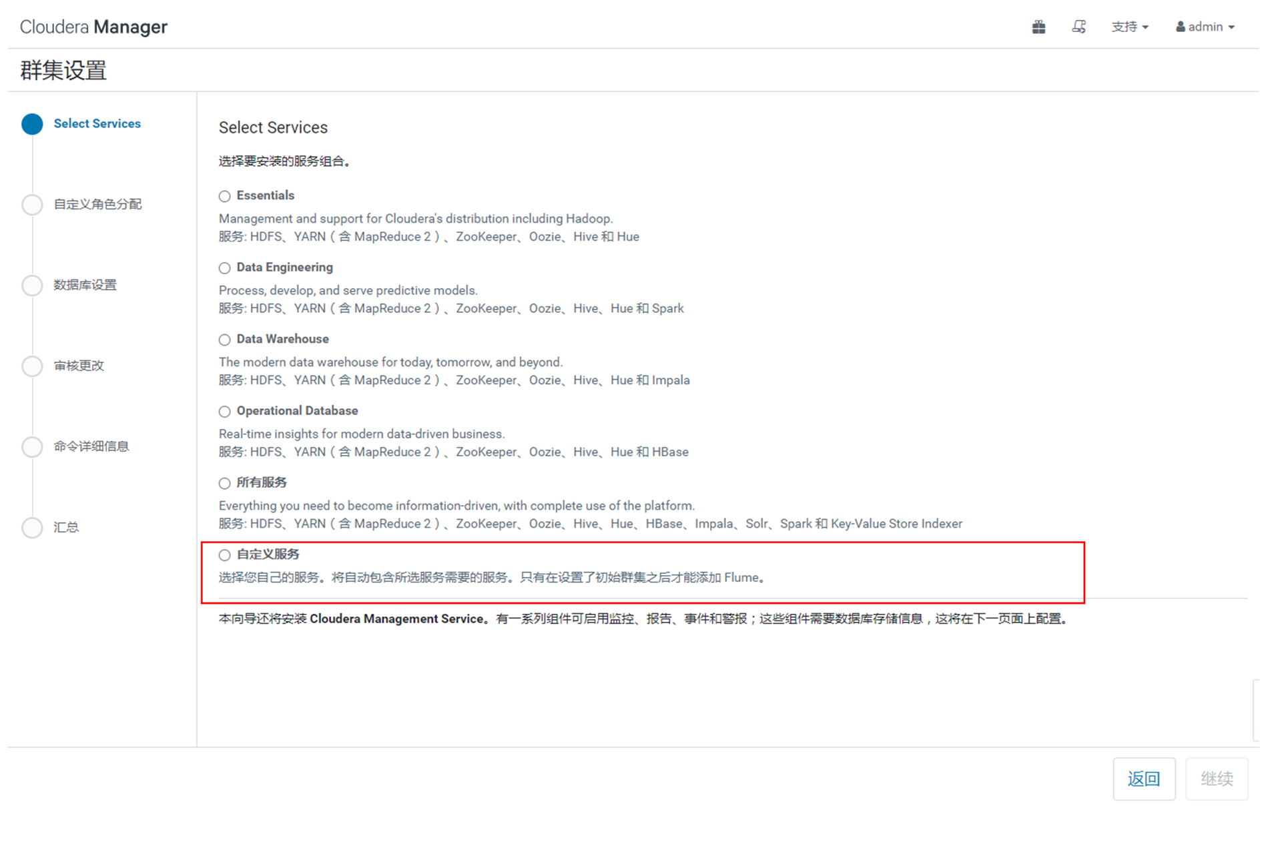This screenshot has width=1264, height=856.
Task: Click the Select Services section heading
Action: [x=273, y=127]
